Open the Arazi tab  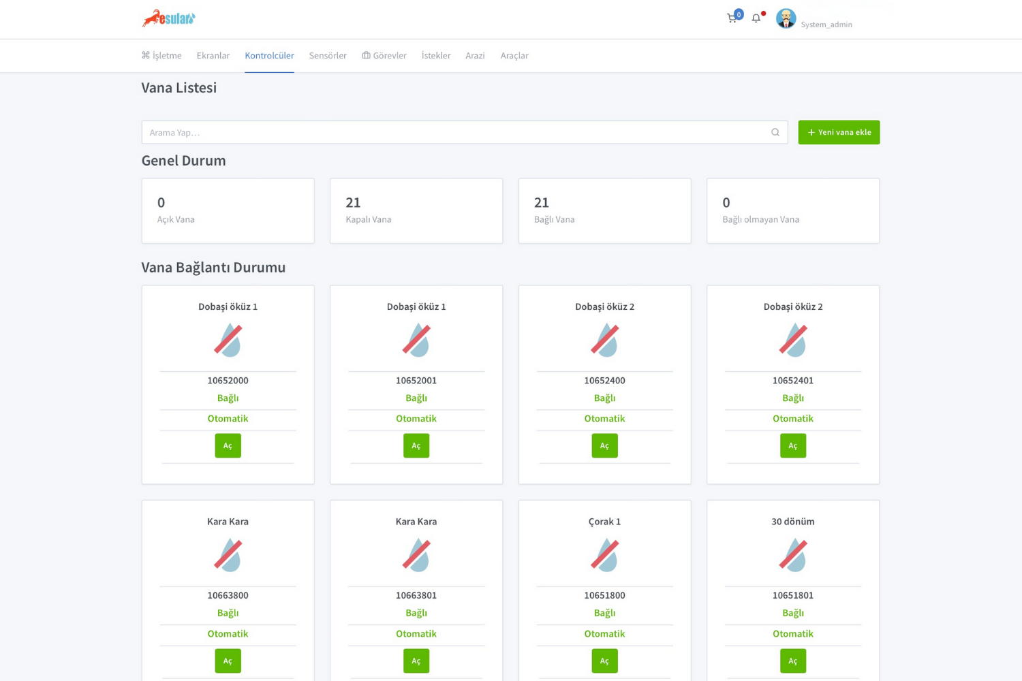[x=475, y=56]
